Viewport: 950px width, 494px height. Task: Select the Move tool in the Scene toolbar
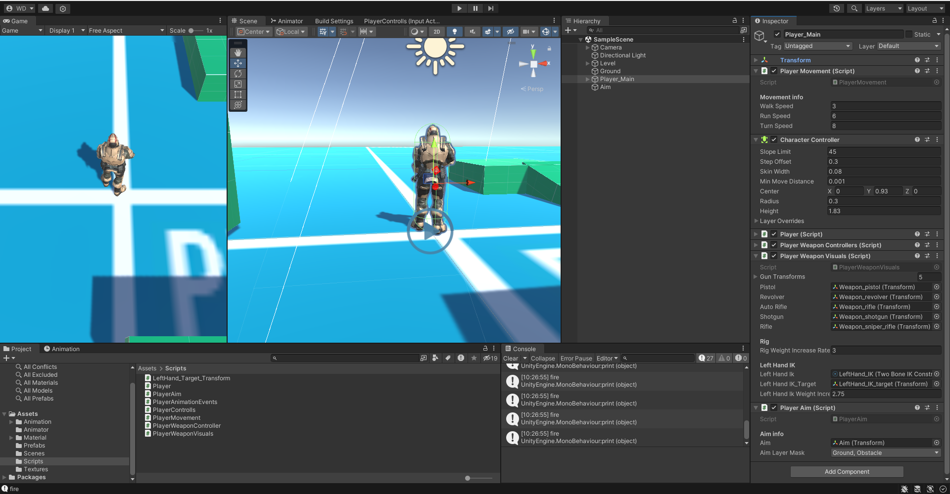pos(238,63)
